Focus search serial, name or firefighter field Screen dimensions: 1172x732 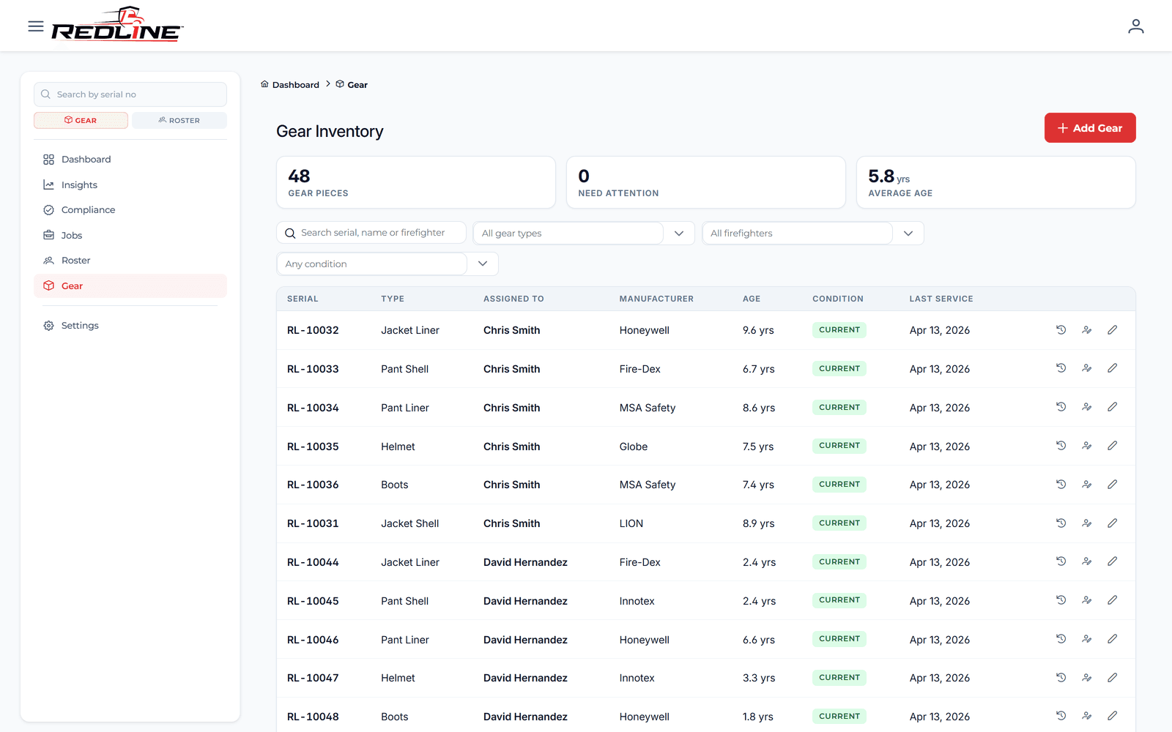371,233
